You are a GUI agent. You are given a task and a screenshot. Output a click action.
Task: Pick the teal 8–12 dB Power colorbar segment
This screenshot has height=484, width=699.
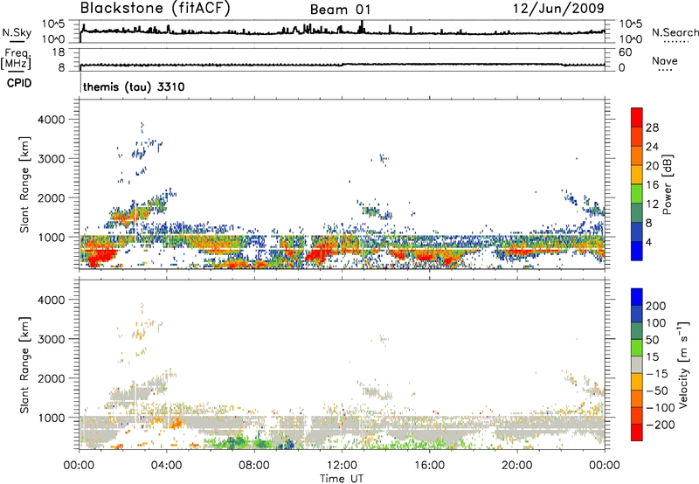(x=637, y=212)
